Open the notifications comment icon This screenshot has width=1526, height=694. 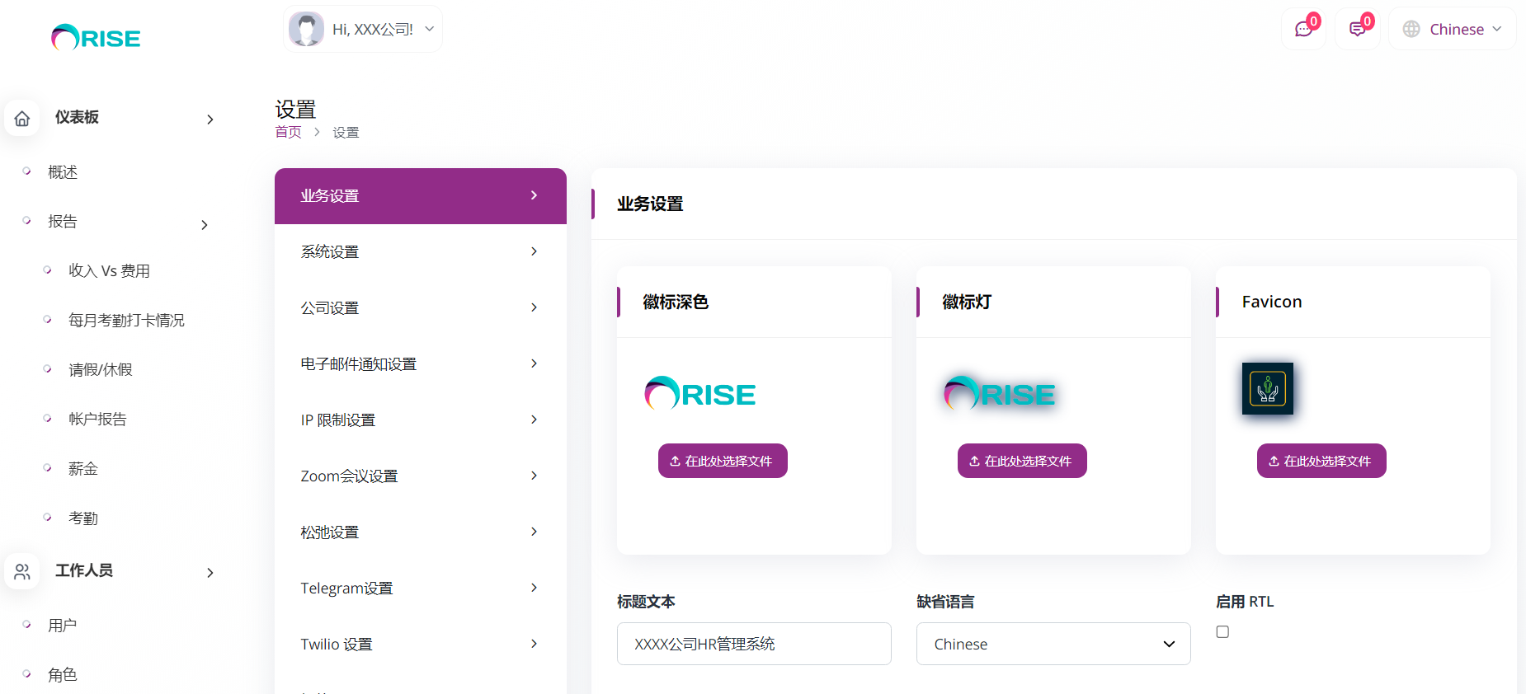point(1357,30)
